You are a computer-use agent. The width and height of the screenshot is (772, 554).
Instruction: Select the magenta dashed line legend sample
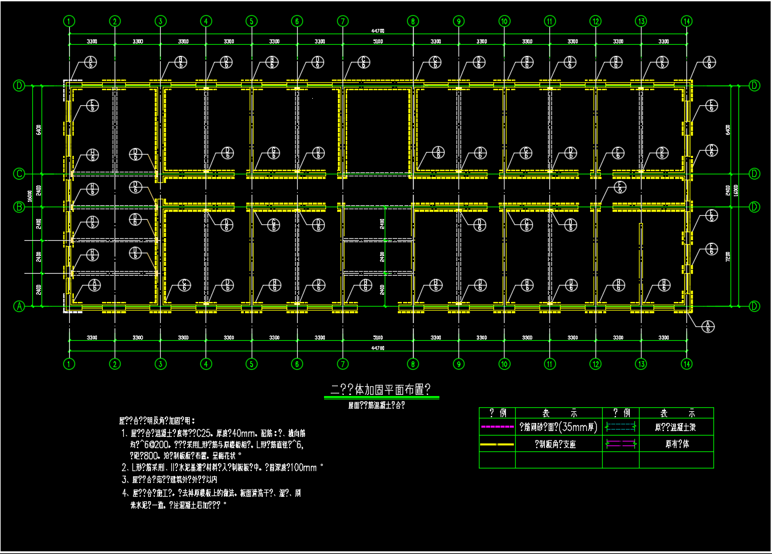(497, 427)
